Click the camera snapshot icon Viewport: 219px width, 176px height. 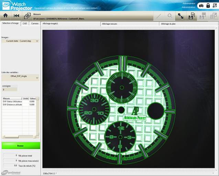click(201, 6)
